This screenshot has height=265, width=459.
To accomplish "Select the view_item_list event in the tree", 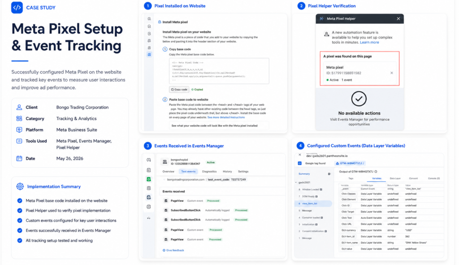I will [313, 204].
